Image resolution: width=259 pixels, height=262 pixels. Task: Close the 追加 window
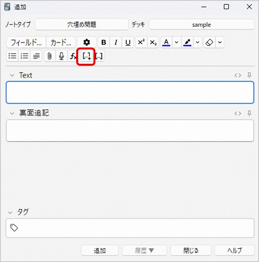pyautogui.click(x=249, y=7)
